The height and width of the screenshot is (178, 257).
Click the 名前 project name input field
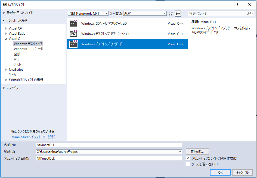[x=109, y=145]
